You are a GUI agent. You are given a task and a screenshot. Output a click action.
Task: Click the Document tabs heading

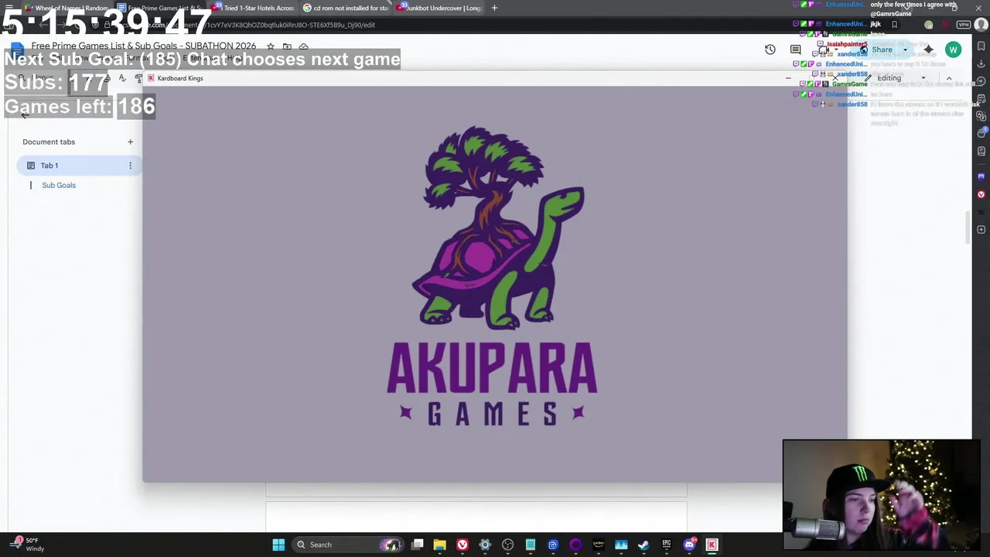click(x=49, y=142)
